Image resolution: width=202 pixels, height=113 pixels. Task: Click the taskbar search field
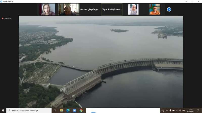pyautogui.click(x=29, y=110)
